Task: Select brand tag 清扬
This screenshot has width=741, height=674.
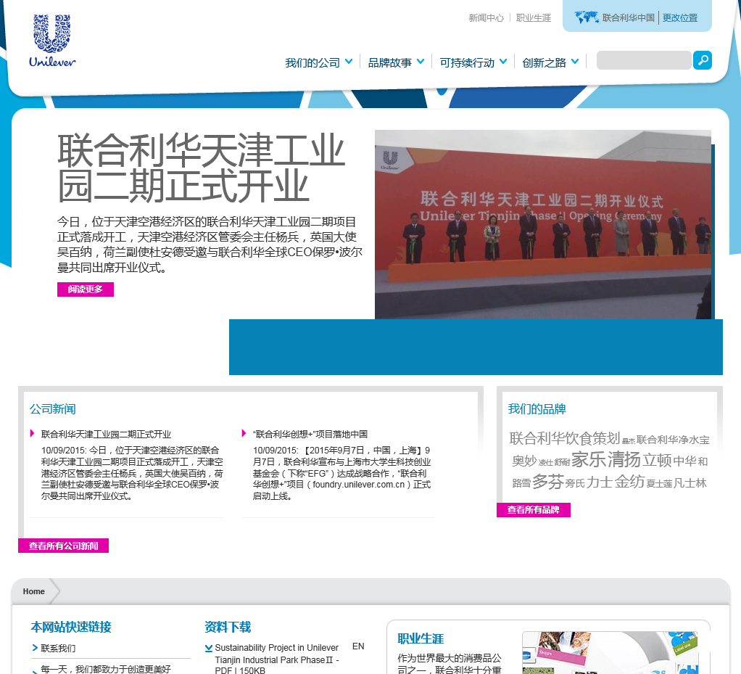Action: 624,459
